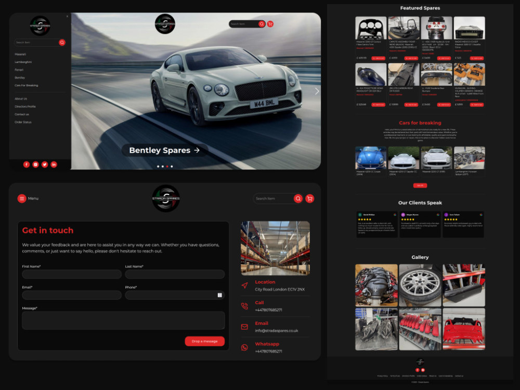Screen dimensions: 520x390
Task: Open the Ferrari menu item
Action: click(x=19, y=70)
